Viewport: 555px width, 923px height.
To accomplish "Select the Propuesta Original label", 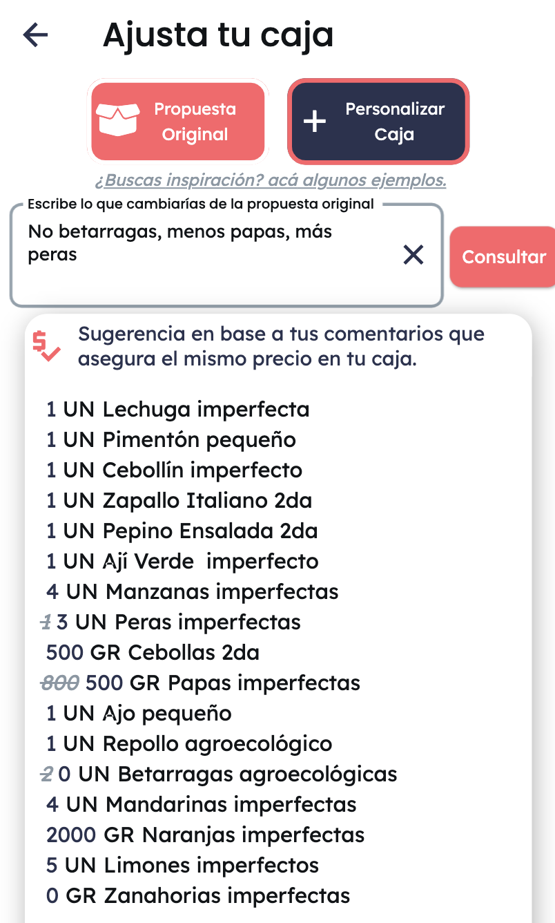I will [195, 122].
